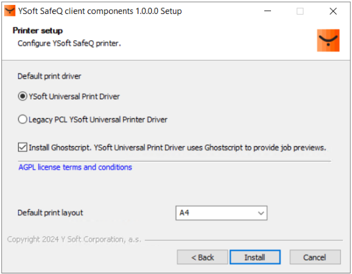Click the 'Default print driver' group label
Image resolution: width=352 pixels, height=274 pixels.
[x=49, y=76]
